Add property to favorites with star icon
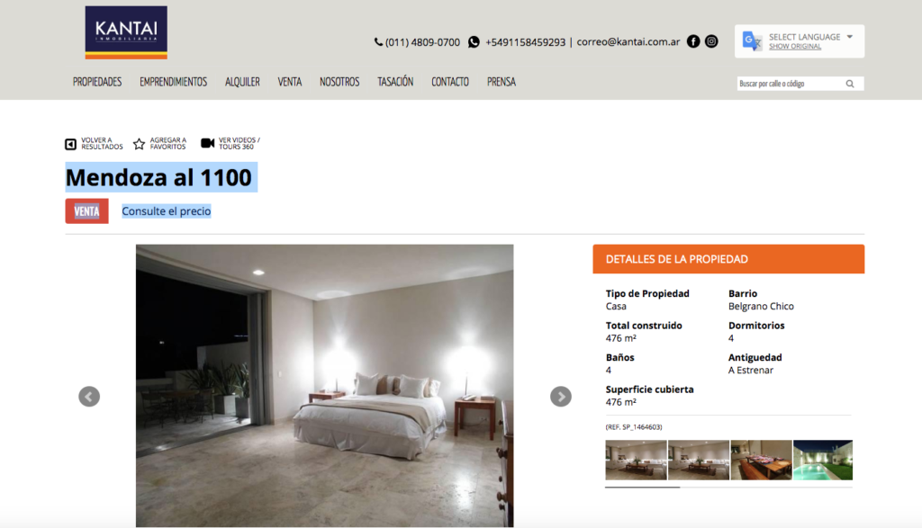 139,144
